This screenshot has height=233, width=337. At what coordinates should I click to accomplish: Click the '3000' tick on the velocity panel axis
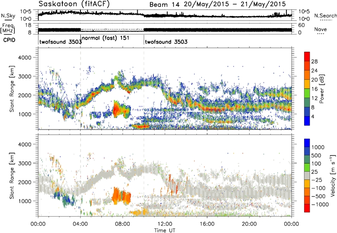coord(24,163)
